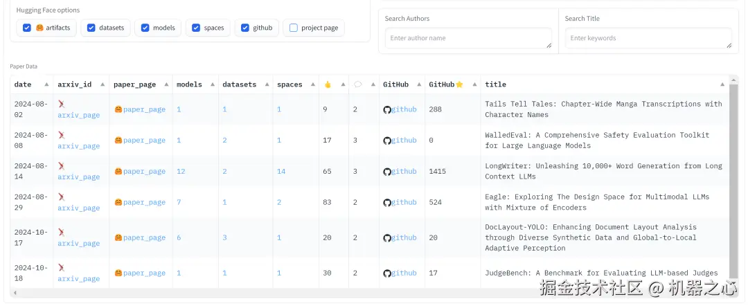
Task: Uncheck the artifacts checkbox
Action: click(27, 28)
